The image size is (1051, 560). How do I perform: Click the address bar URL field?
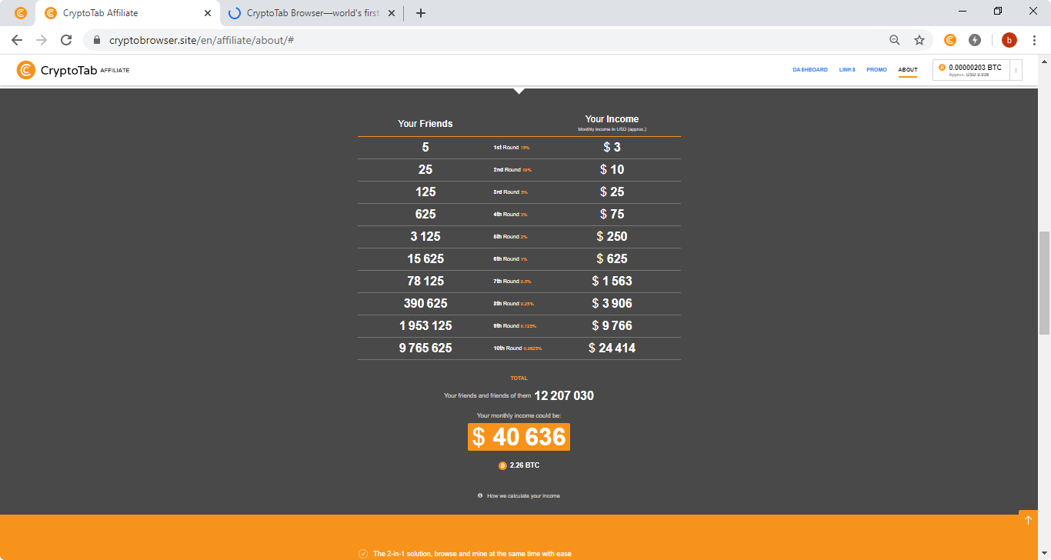point(492,40)
